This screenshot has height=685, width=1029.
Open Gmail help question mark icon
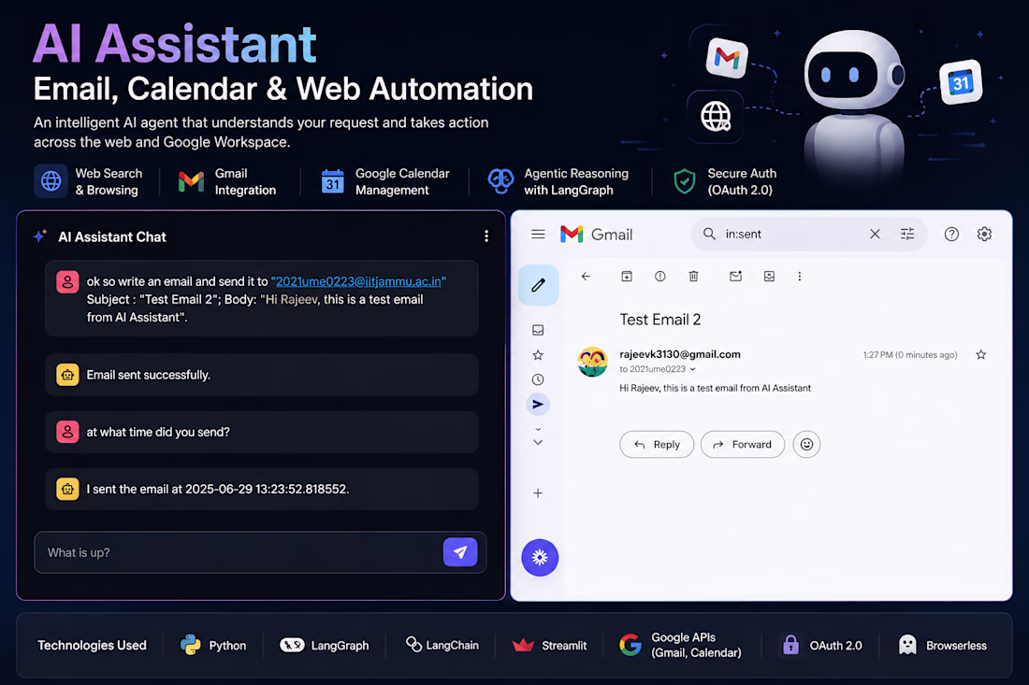(x=951, y=234)
